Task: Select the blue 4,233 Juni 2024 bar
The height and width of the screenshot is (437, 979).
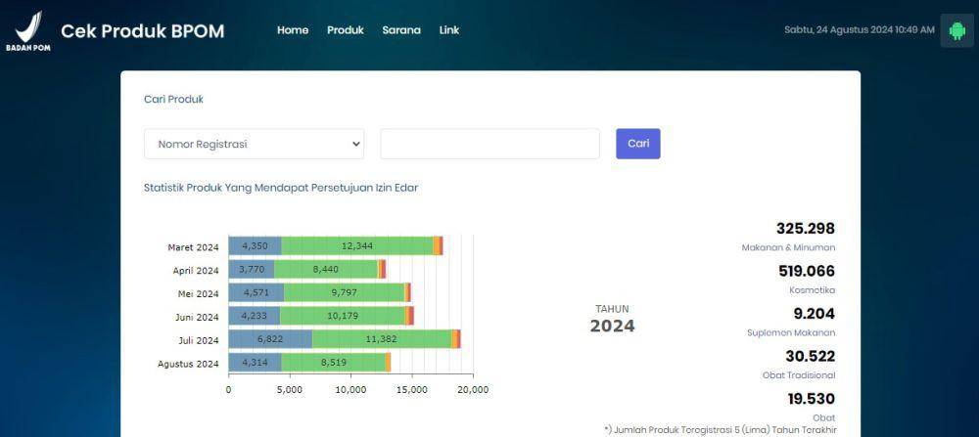Action: (255, 316)
